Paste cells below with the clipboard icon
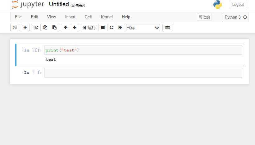The image size is (255, 145). (54, 28)
